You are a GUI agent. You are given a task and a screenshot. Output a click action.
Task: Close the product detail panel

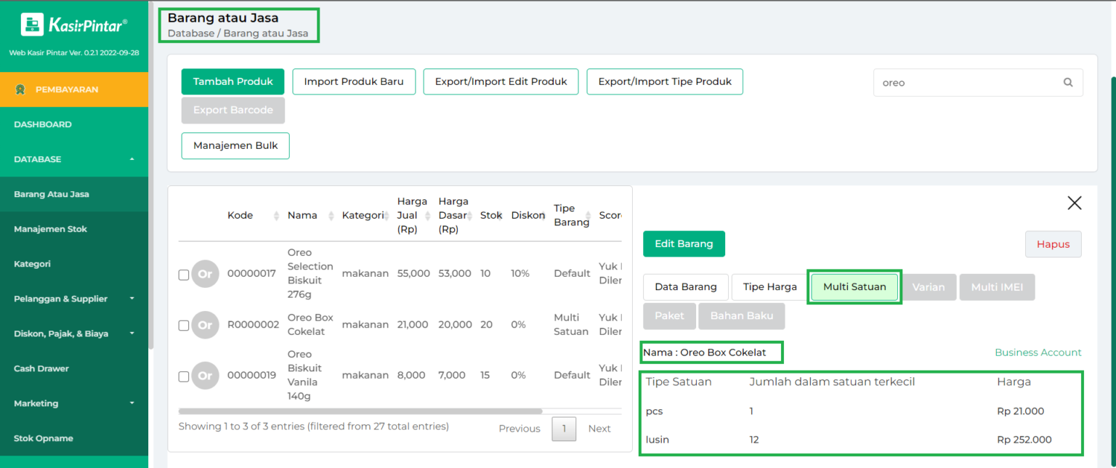click(x=1075, y=203)
